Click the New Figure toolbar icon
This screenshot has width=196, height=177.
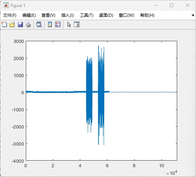(x=4, y=24)
